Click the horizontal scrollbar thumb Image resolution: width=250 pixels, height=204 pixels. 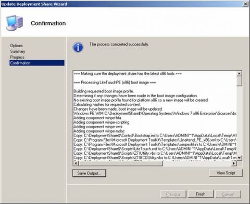pyautogui.click(x=121, y=163)
